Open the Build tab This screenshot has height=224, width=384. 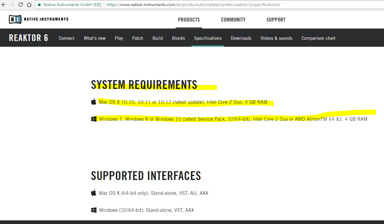pyautogui.click(x=158, y=38)
